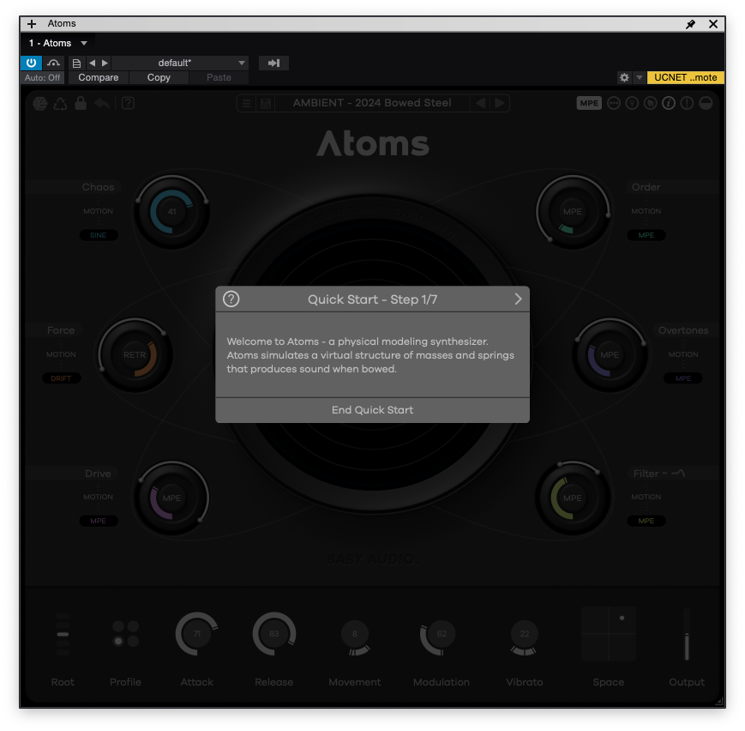This screenshot has width=745, height=731.
Task: Click the Force knob labeled RETR
Action: pyautogui.click(x=135, y=355)
